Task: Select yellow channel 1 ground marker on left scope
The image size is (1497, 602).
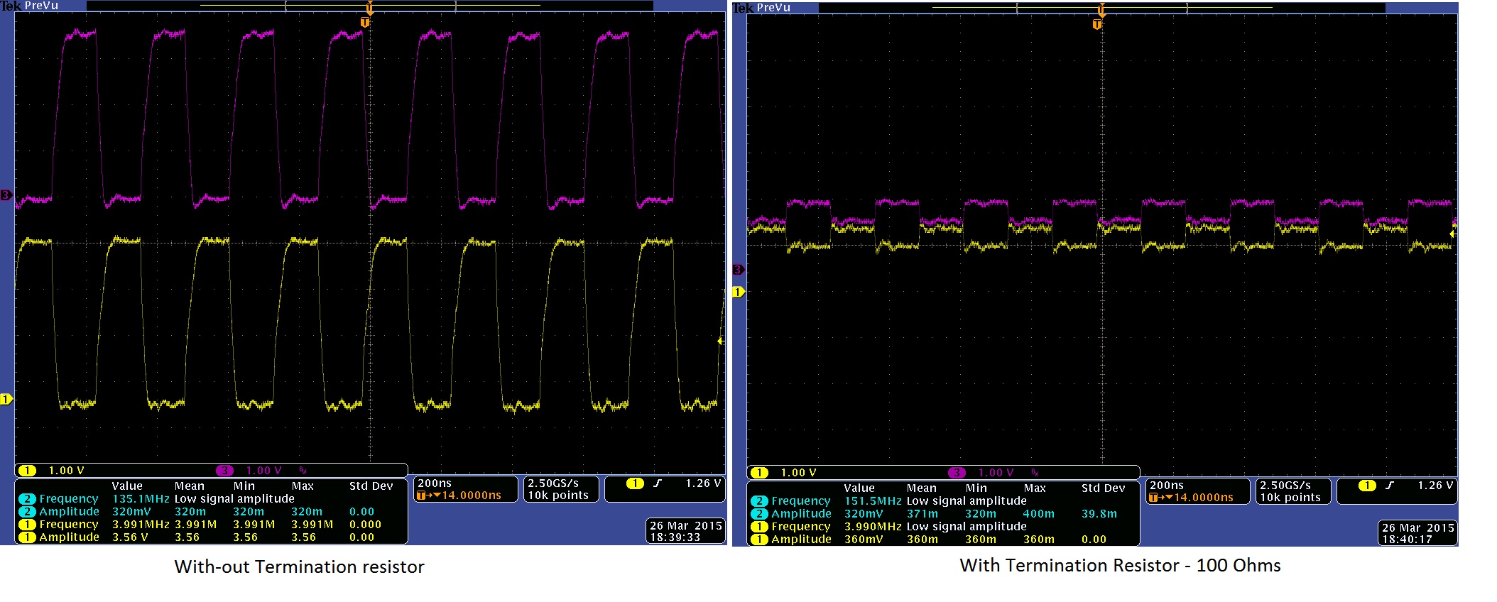Action: click(6, 399)
